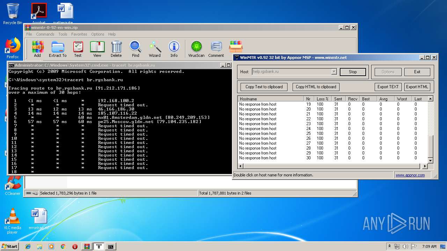The image size is (447, 251).
Task: Switch to the WinMTR taskbar button
Action: (99, 246)
